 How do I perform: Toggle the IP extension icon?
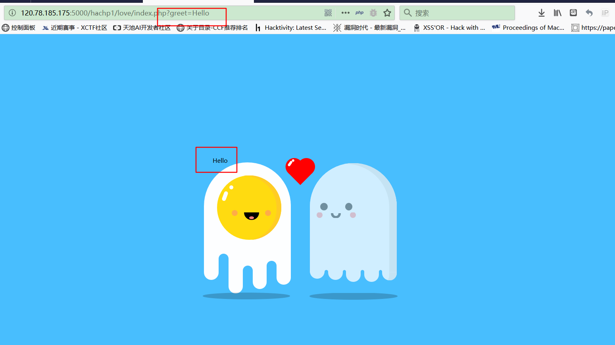[605, 13]
